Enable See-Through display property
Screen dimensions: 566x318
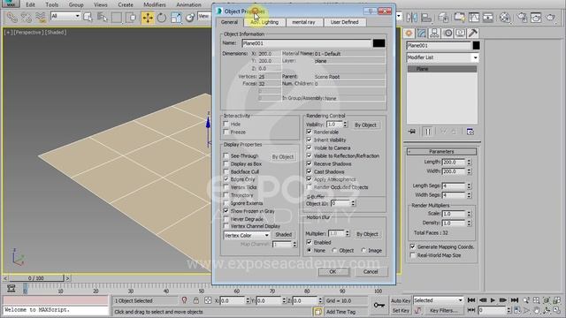[226, 155]
